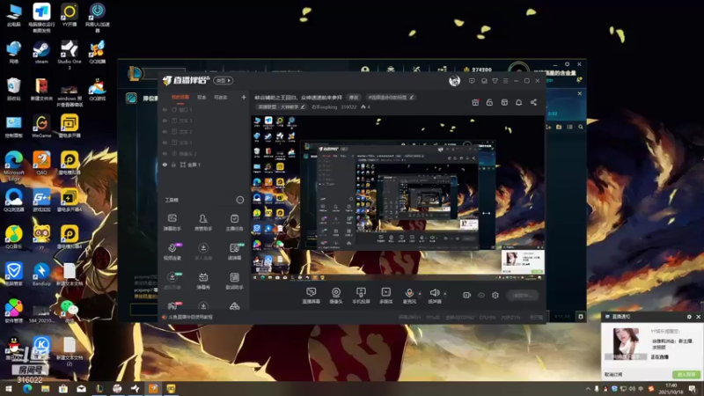Toggle visibility of the 窗口 1 layer

pos(165,109)
